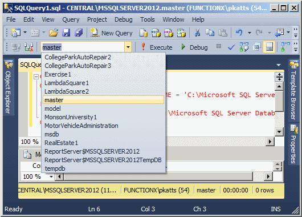Image resolution: width=302 pixels, height=217 pixels.
Task: Click the Save All icon
Action: coord(79,33)
